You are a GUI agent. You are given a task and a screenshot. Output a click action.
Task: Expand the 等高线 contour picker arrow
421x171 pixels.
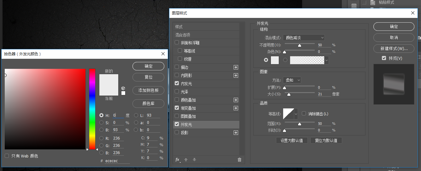(x=296, y=113)
